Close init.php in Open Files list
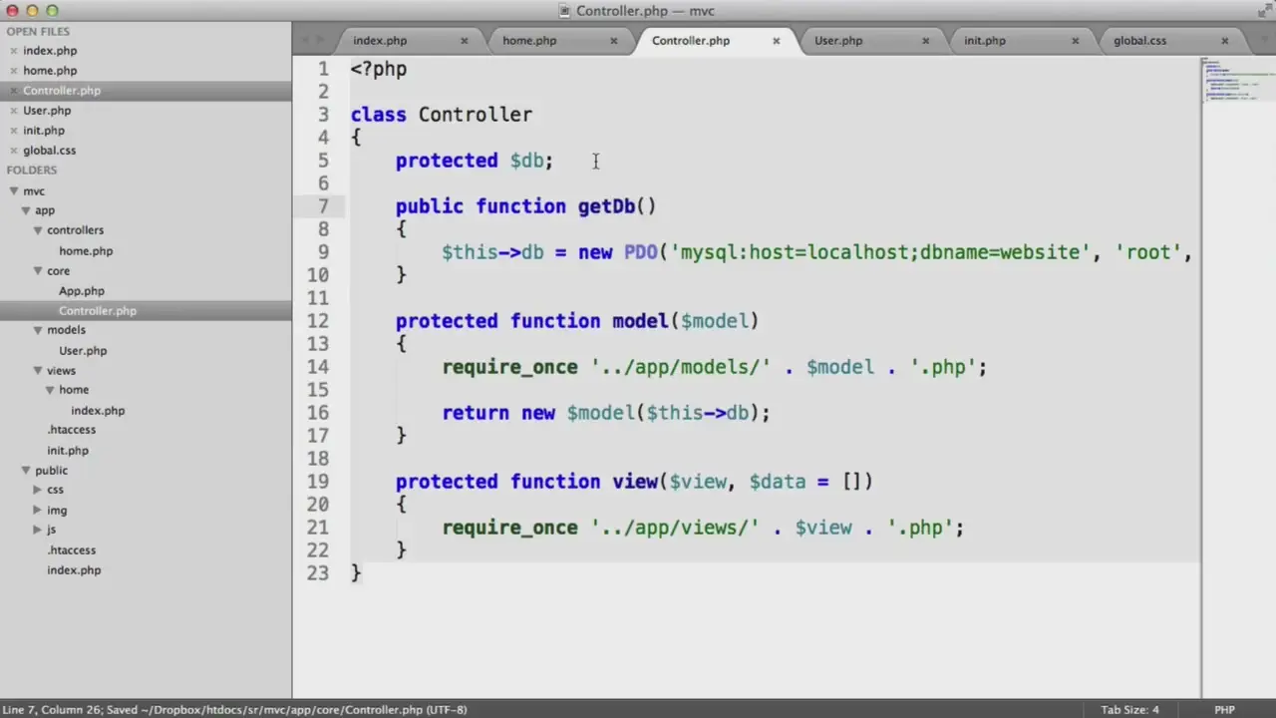 pos(12,131)
